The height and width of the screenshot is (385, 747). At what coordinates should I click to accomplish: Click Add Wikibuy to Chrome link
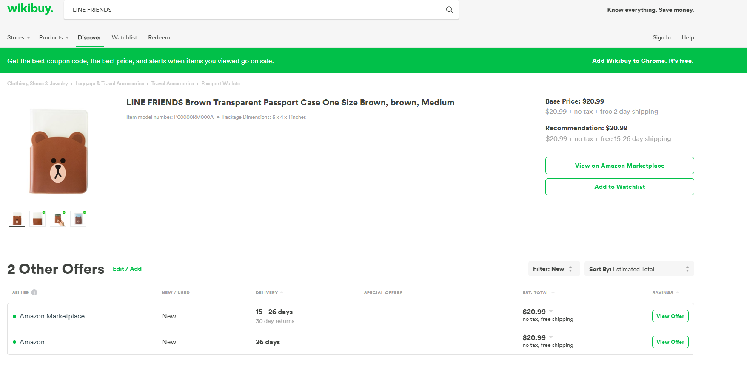click(x=643, y=61)
